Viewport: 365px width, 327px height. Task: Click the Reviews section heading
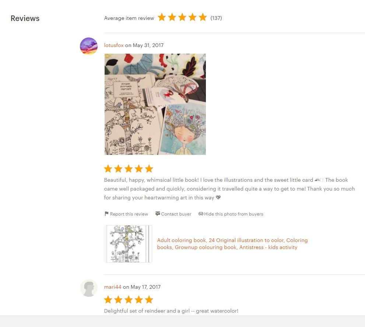(25, 18)
